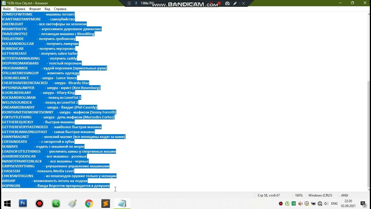Click the green 58 tray icon
Viewport: 371px width, 209px height.
pyautogui.click(x=294, y=203)
